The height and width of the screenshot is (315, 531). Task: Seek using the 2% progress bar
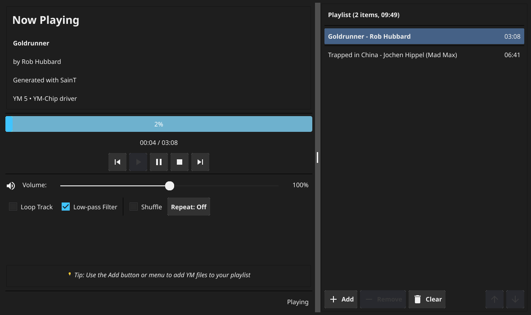(x=159, y=124)
